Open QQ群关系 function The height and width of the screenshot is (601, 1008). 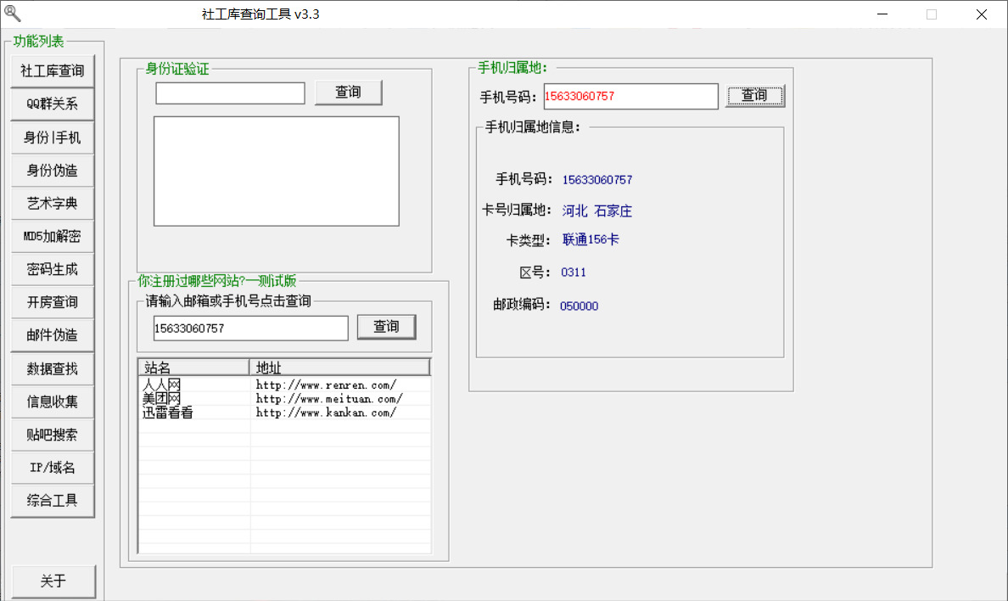pyautogui.click(x=52, y=104)
